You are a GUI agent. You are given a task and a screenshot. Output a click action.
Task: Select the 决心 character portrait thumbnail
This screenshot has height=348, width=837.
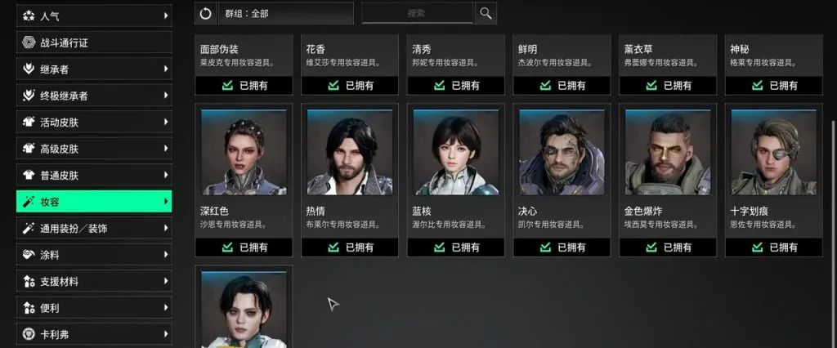(562, 153)
